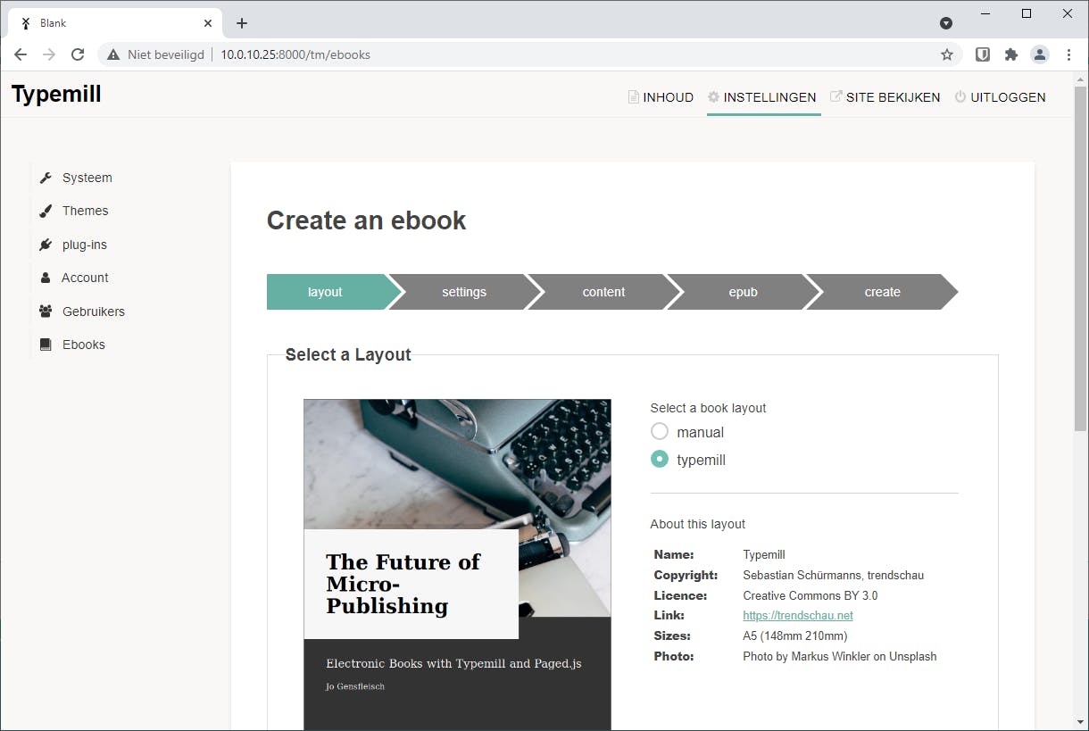Go to the epub step
The height and width of the screenshot is (731, 1089).
click(743, 292)
